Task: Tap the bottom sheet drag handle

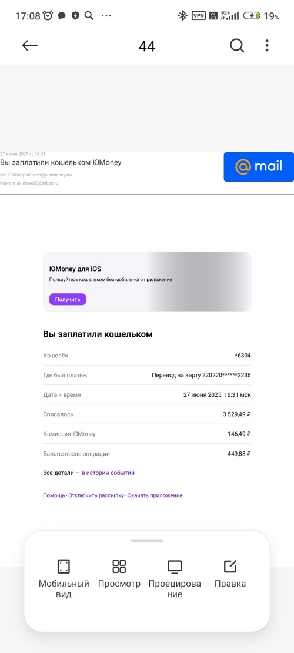Action: click(x=147, y=541)
